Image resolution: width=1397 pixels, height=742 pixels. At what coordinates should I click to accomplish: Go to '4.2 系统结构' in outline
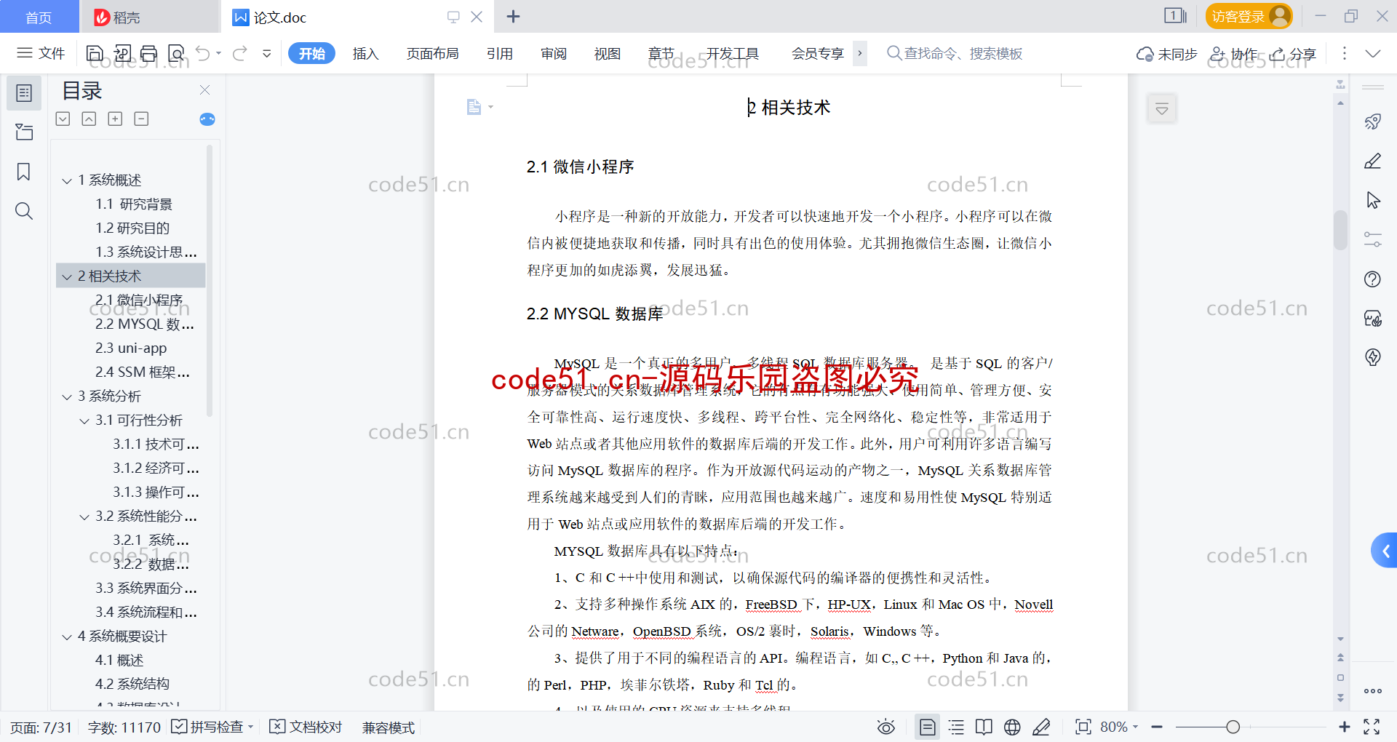132,684
